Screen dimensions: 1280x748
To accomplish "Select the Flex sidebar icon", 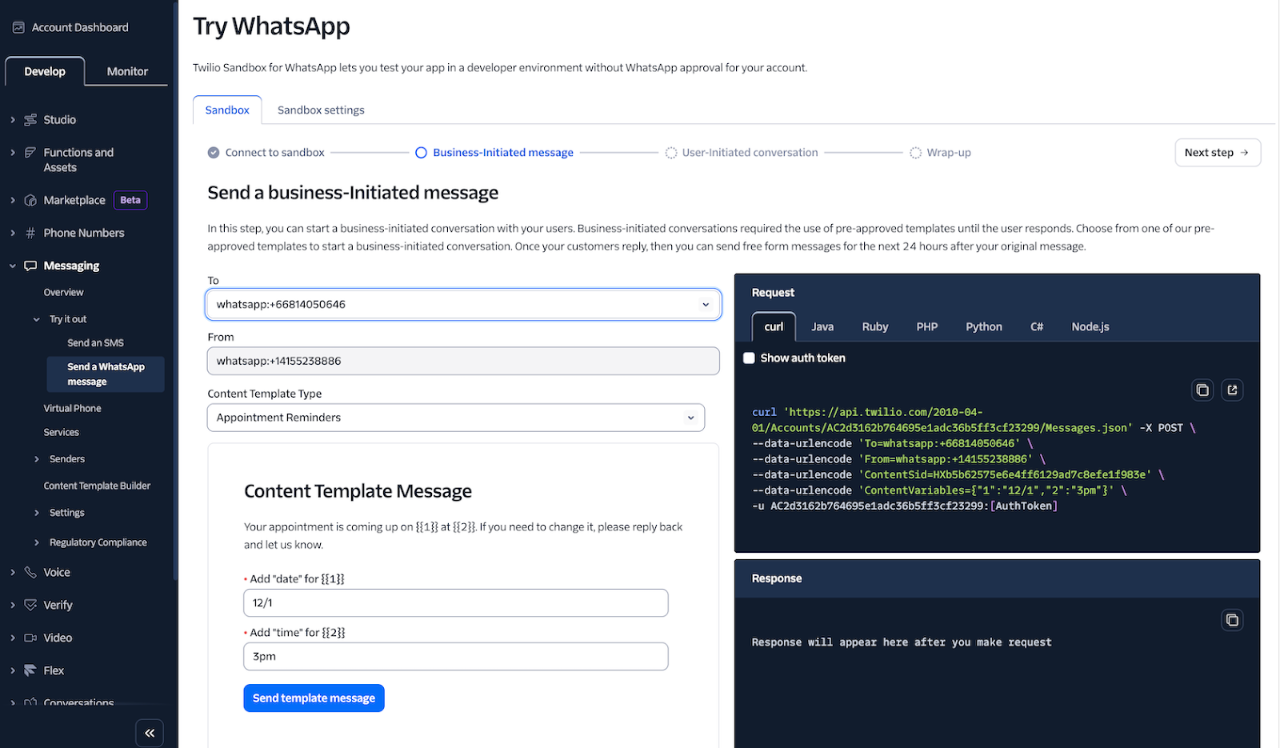I will pos(30,670).
